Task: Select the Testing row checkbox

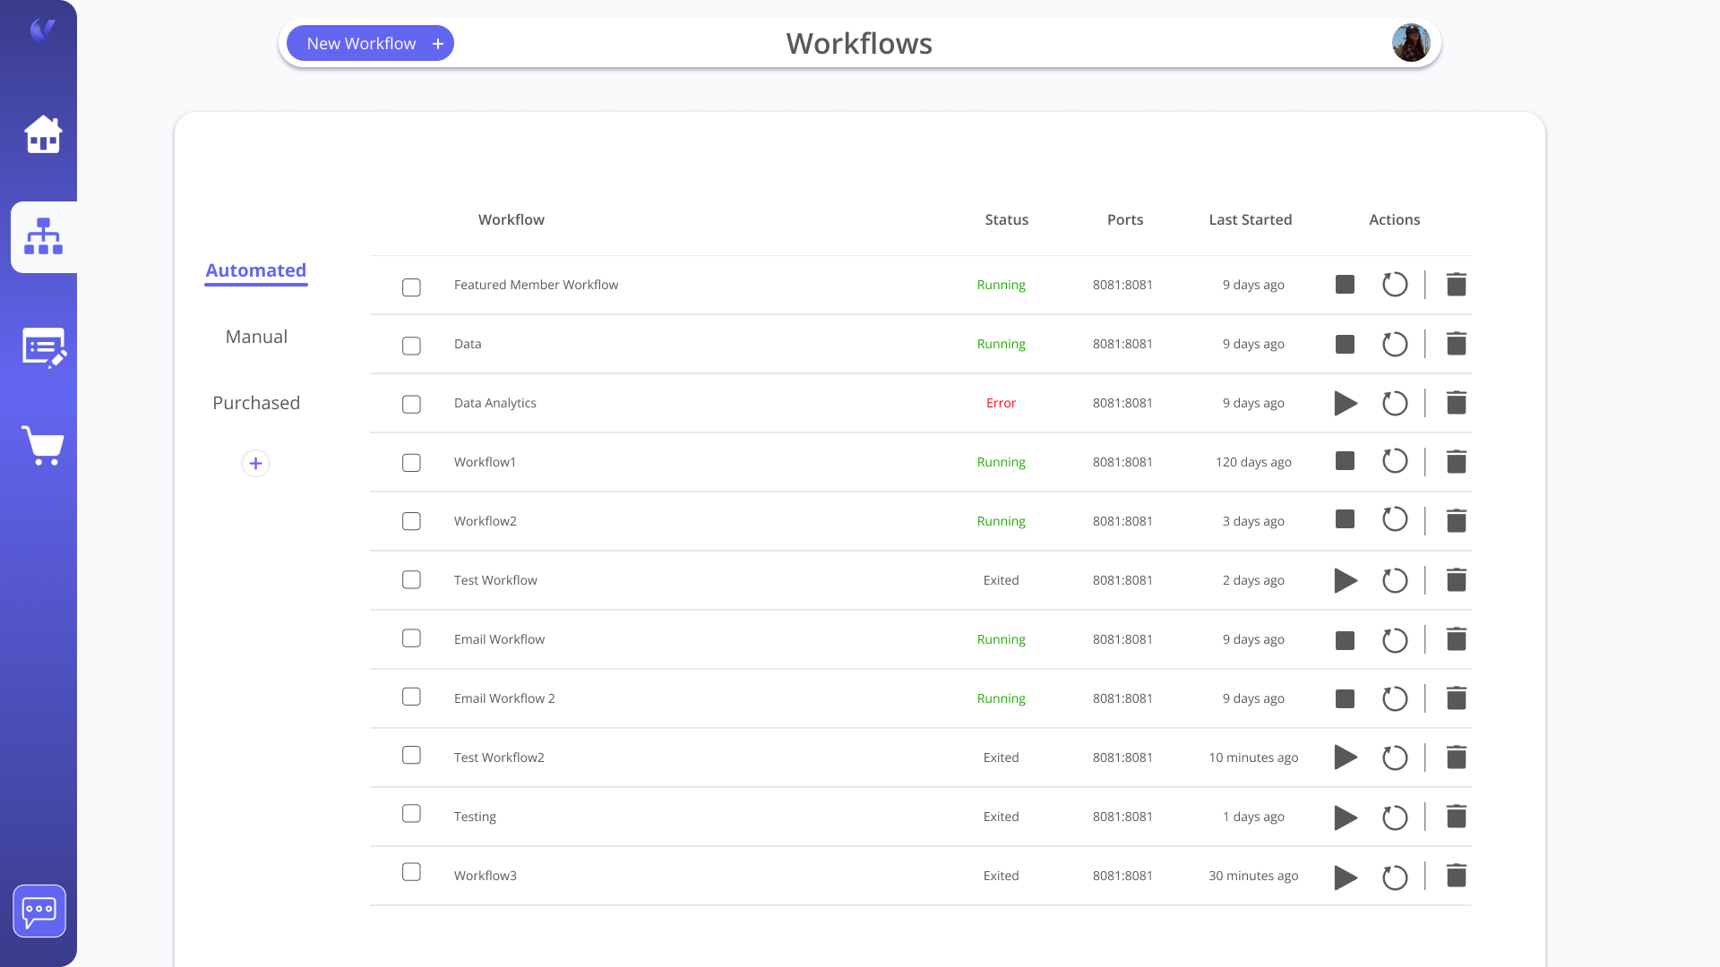Action: [411, 813]
